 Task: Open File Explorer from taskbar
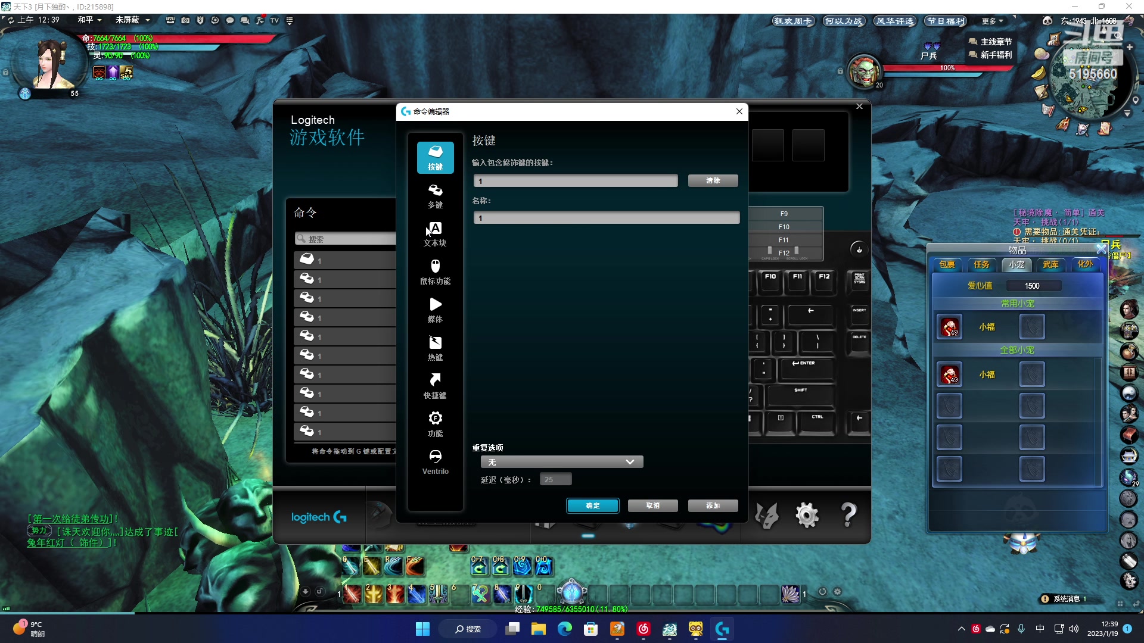(539, 629)
